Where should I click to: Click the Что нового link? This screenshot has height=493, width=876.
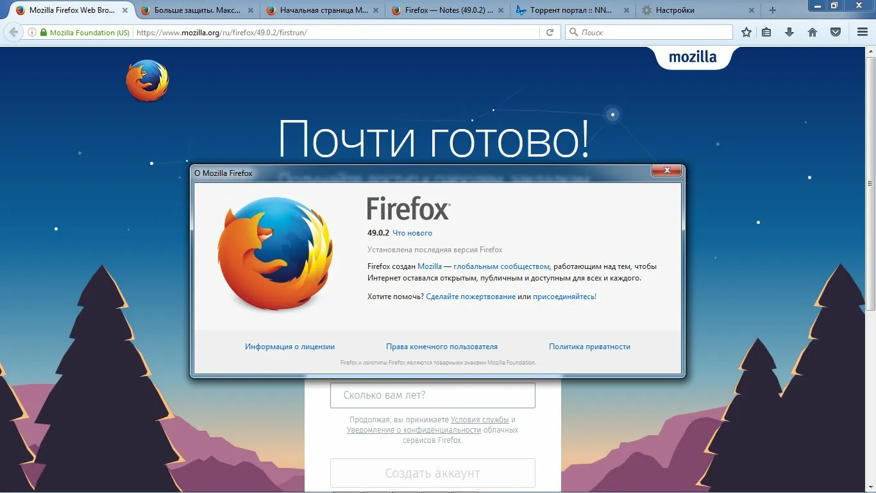tap(412, 233)
